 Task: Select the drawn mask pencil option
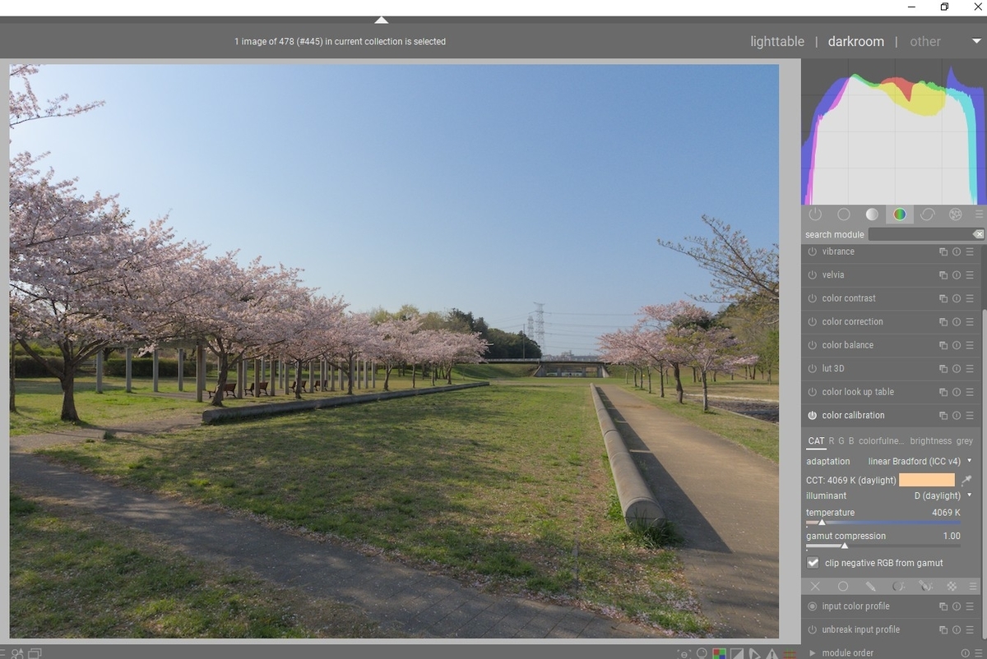tap(870, 587)
